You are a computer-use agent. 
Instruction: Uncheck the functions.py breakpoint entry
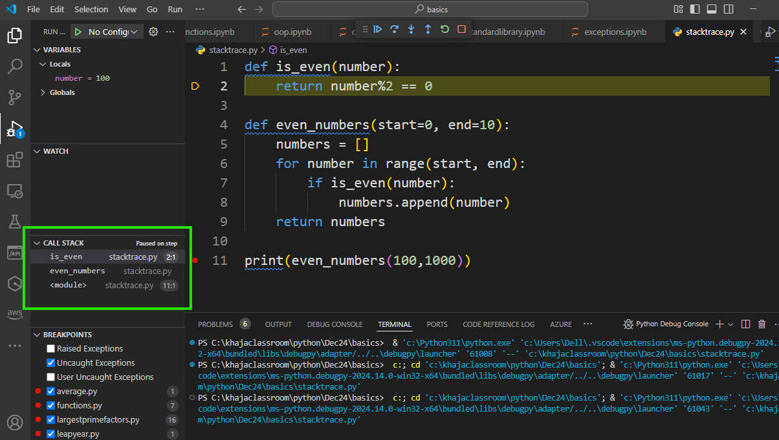50,405
